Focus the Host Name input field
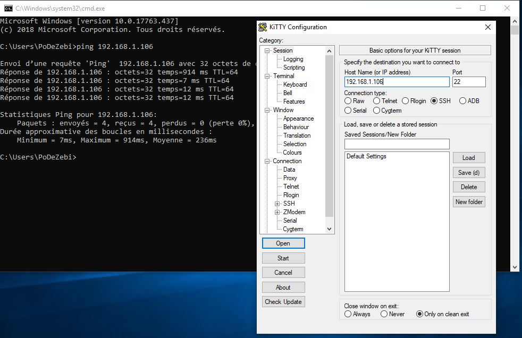Image resolution: width=522 pixels, height=338 pixels. tap(397, 82)
